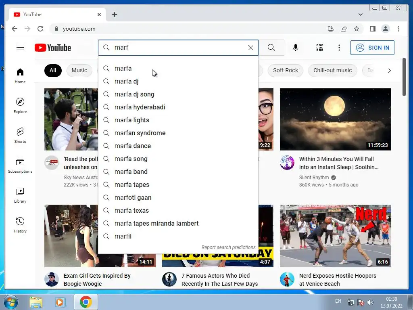
Task: Open History in the sidebar
Action: click(x=20, y=225)
